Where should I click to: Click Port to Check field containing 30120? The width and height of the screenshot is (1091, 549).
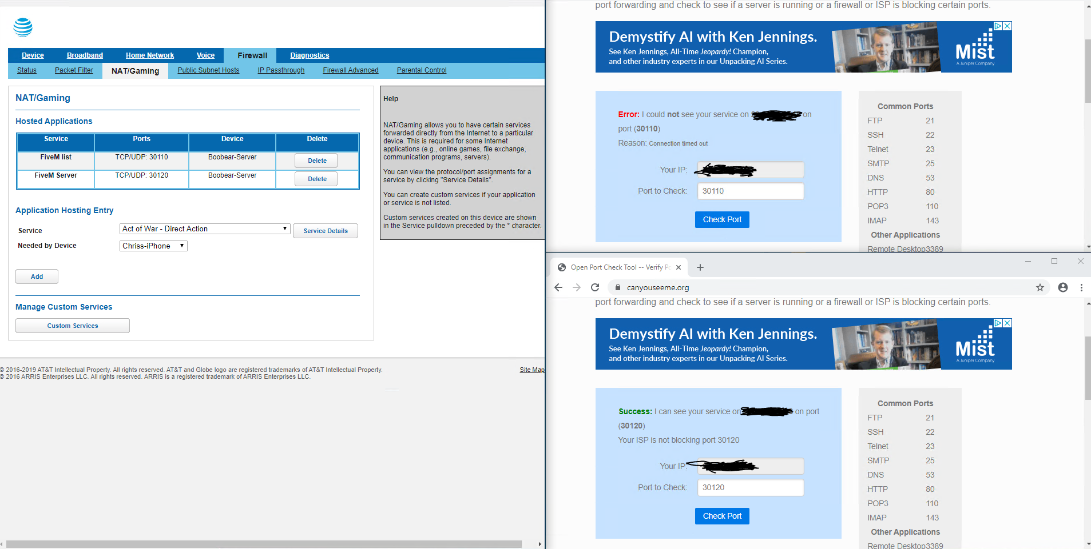[751, 487]
